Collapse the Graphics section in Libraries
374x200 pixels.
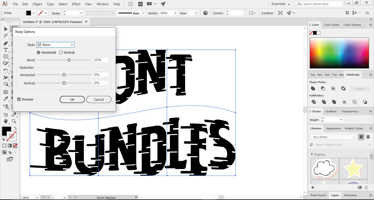click(x=312, y=155)
